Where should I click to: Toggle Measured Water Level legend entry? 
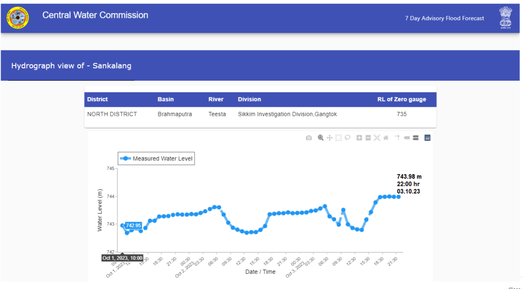coord(156,159)
